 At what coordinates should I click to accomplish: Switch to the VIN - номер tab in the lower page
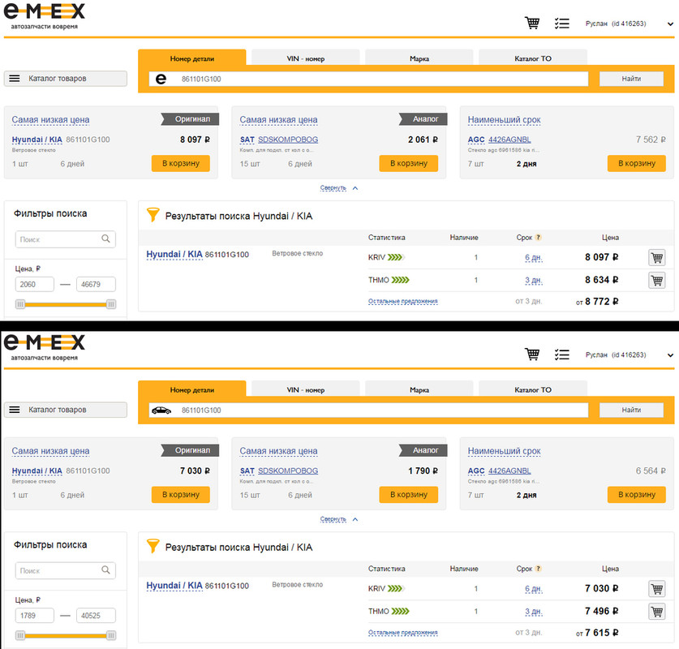[306, 389]
